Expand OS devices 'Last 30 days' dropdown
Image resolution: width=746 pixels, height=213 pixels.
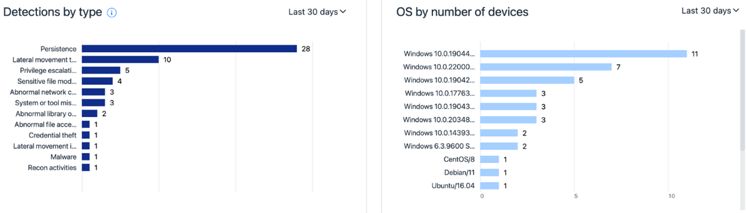[710, 11]
